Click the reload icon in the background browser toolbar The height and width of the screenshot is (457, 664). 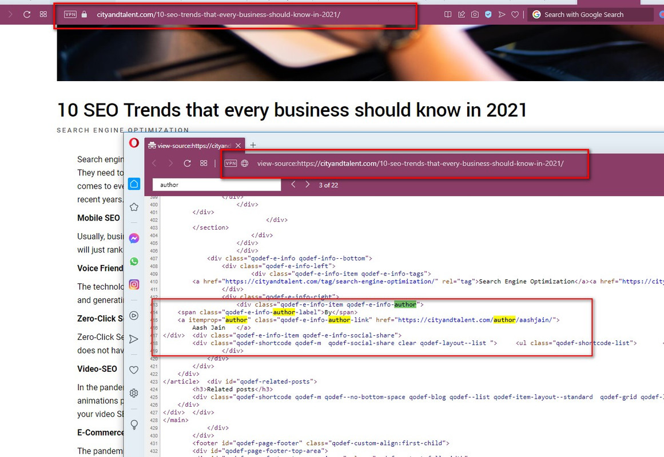coord(27,14)
